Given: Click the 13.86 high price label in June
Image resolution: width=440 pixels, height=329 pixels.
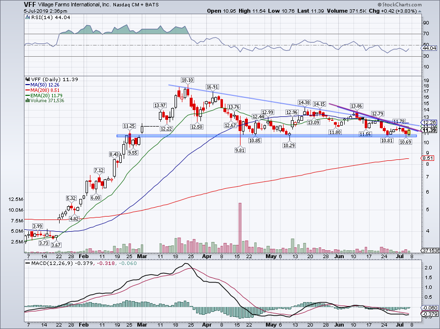Looking at the screenshot, I should pos(356,106).
